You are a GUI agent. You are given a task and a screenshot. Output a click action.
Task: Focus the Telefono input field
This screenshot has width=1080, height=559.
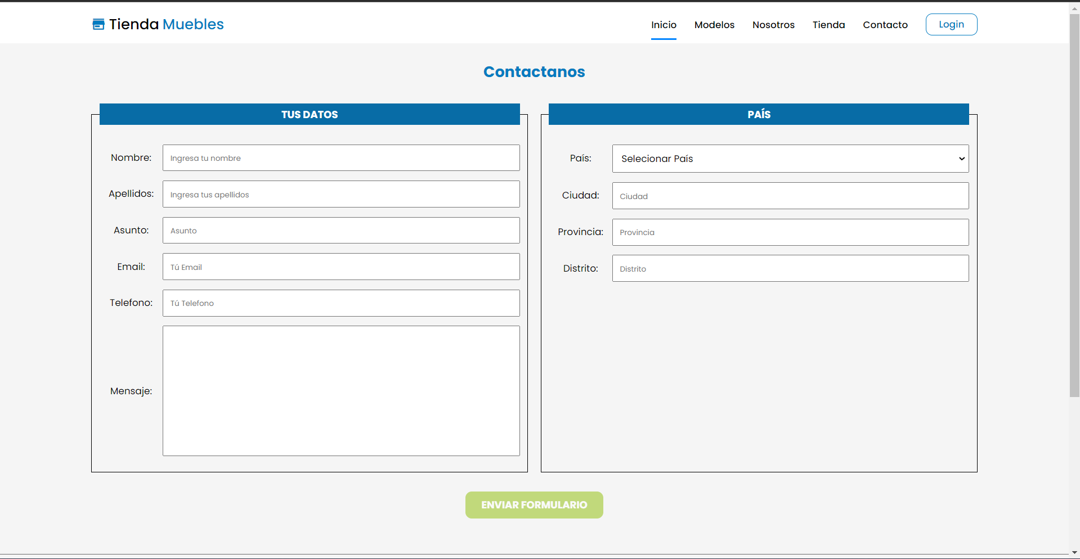pos(341,303)
